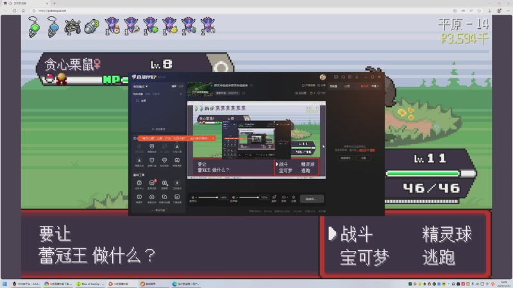Mute the speaker icon in streaming app
This screenshot has height=288, width=513.
tap(233, 198)
